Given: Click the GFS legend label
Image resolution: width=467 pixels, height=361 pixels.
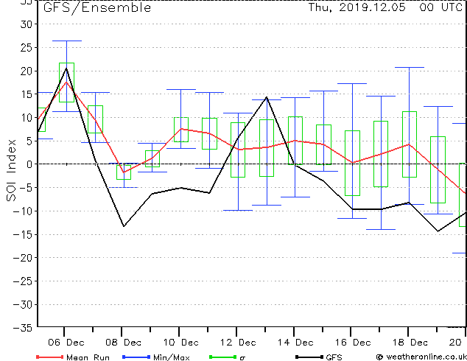Looking at the screenshot, I should pyautogui.click(x=334, y=357).
